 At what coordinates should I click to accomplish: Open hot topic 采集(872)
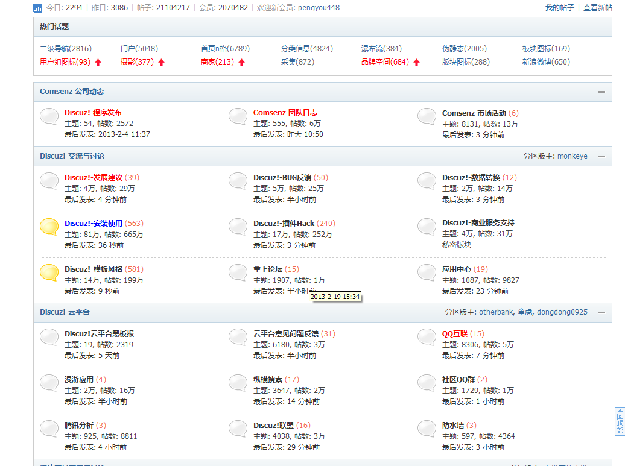point(298,61)
